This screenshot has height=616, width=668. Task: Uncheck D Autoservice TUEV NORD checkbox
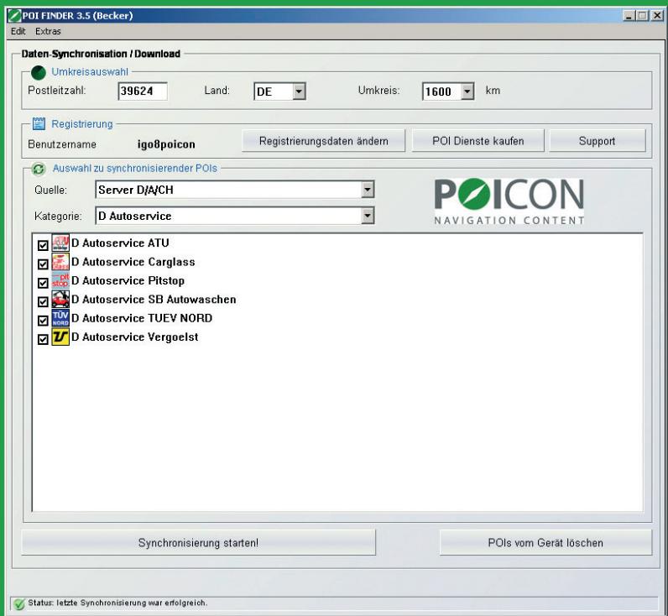point(43,321)
